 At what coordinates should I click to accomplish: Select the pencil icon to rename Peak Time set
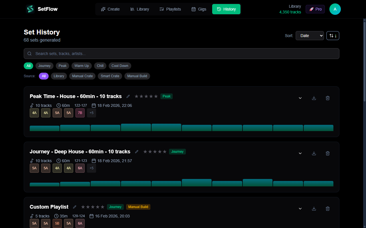(x=128, y=96)
